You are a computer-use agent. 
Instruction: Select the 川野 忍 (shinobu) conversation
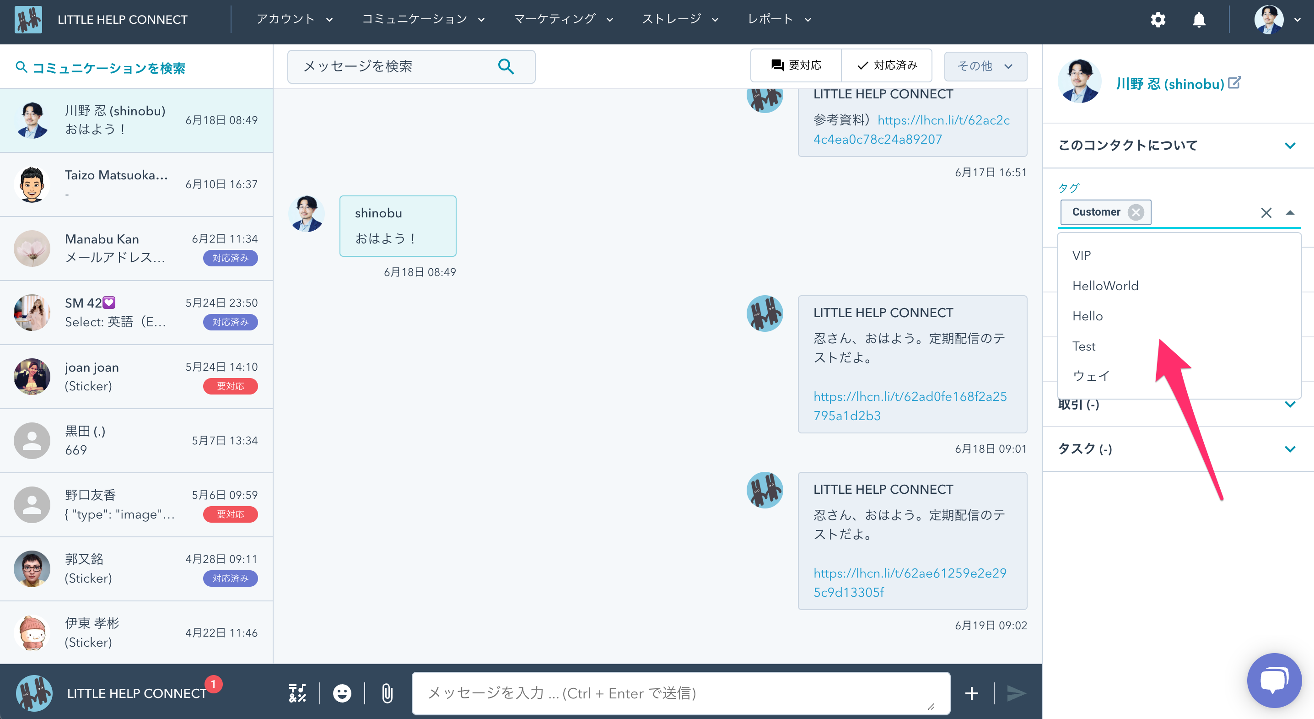(x=136, y=120)
